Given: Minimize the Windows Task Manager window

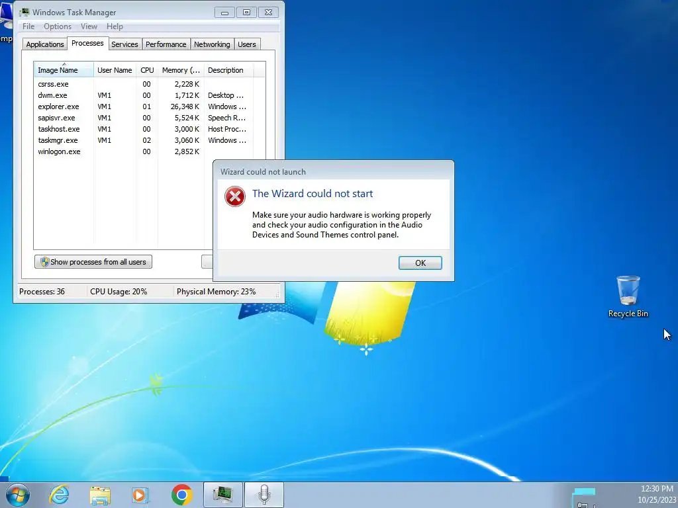Looking at the screenshot, I should [x=224, y=13].
